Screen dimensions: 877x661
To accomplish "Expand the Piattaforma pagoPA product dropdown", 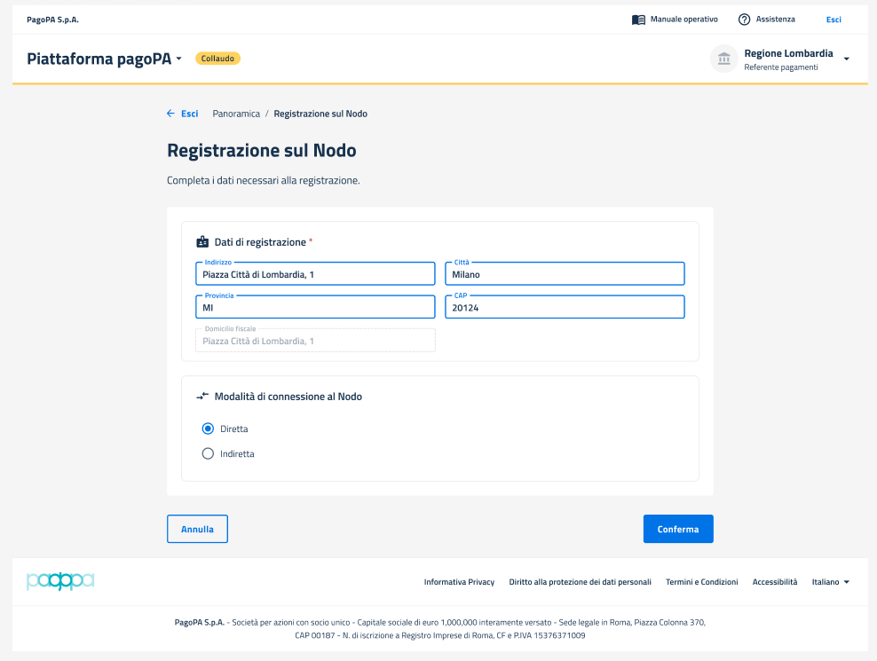I will click(x=178, y=59).
